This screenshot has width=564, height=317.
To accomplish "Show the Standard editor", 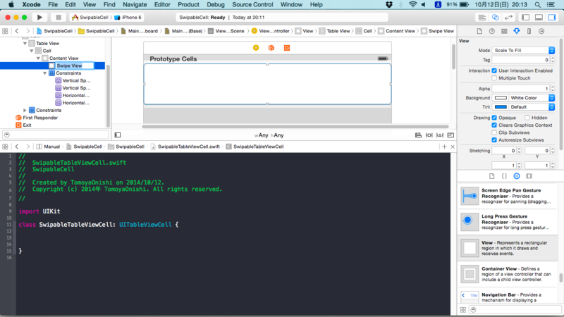I will (482, 17).
